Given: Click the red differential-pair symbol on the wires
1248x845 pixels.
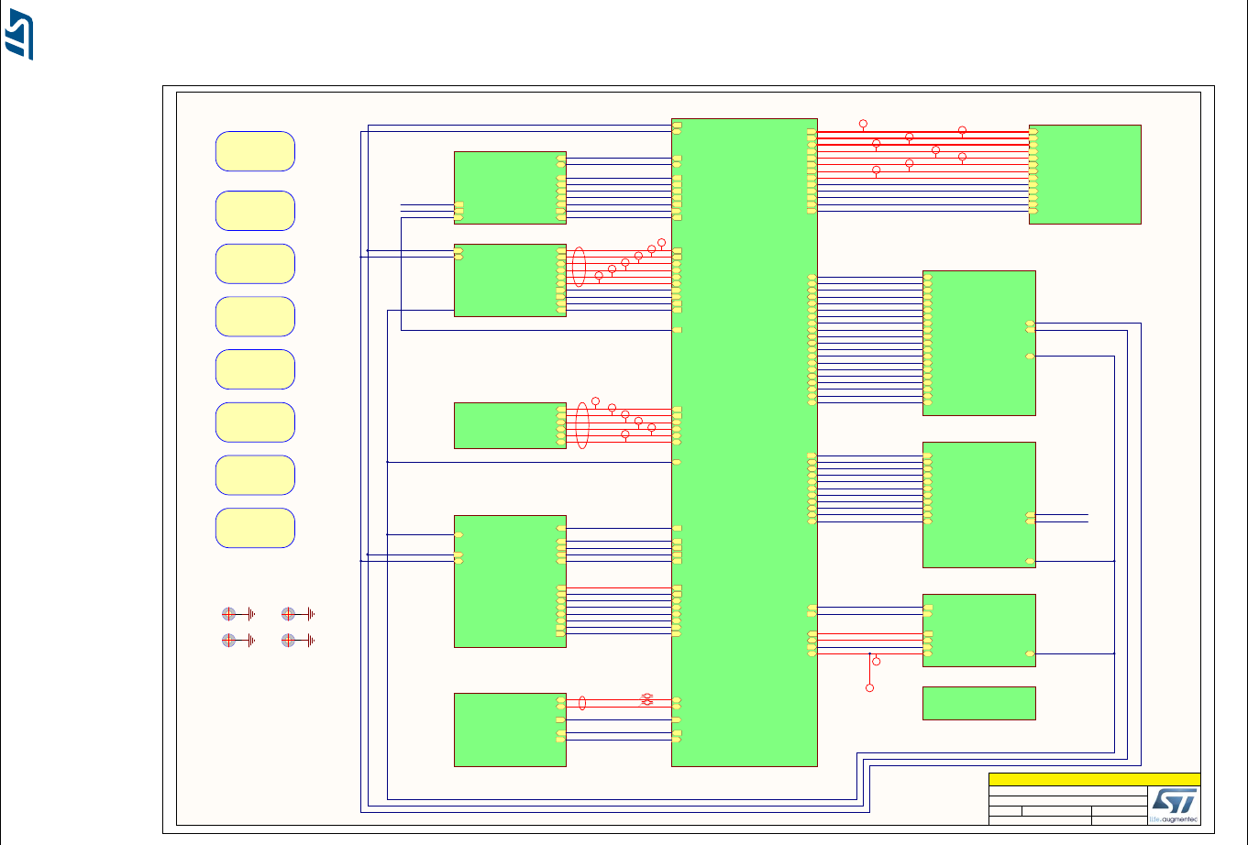Looking at the screenshot, I should tap(646, 699).
